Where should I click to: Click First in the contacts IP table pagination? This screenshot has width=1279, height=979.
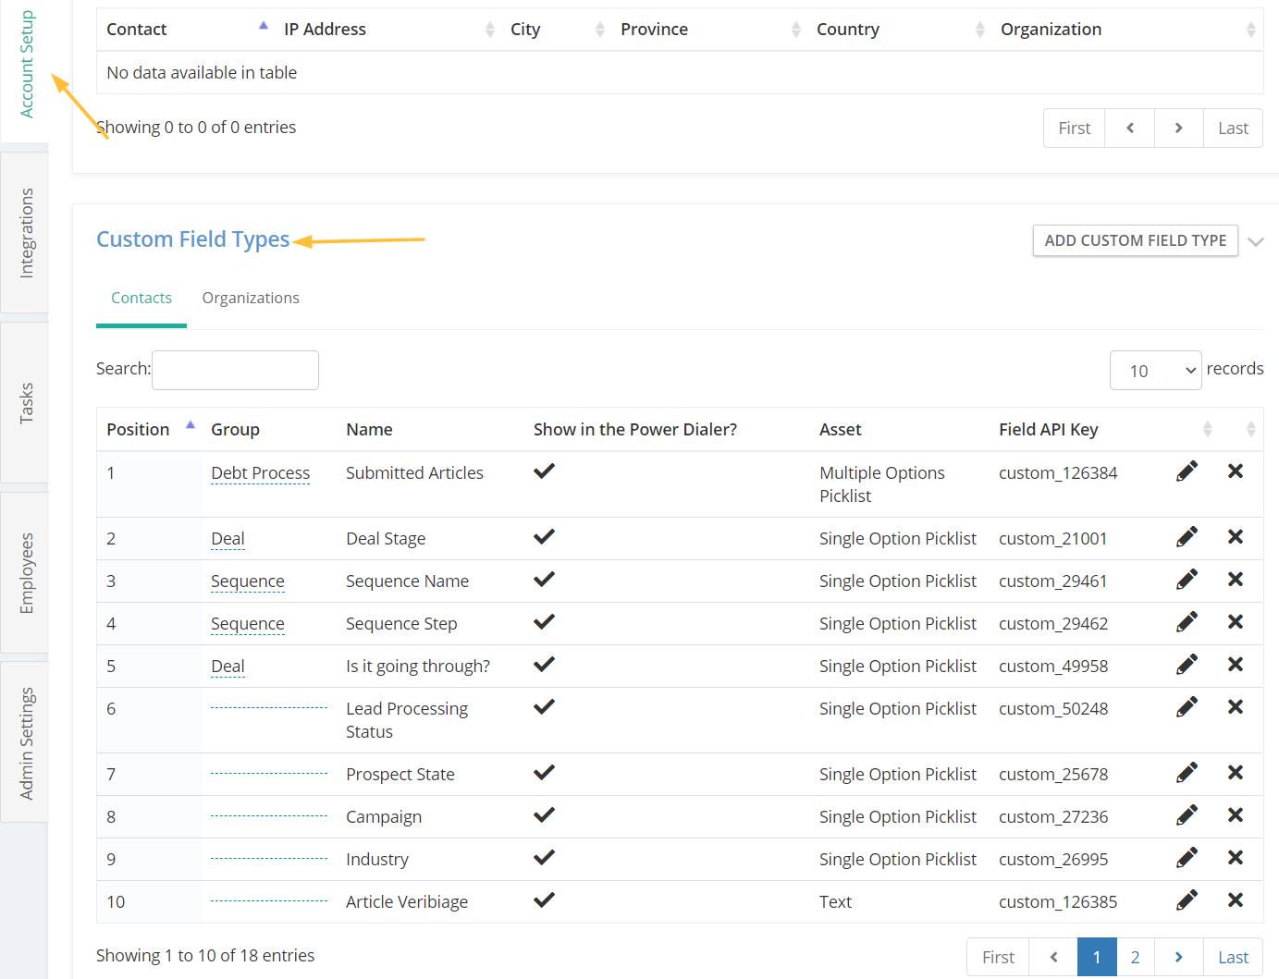click(x=1074, y=128)
